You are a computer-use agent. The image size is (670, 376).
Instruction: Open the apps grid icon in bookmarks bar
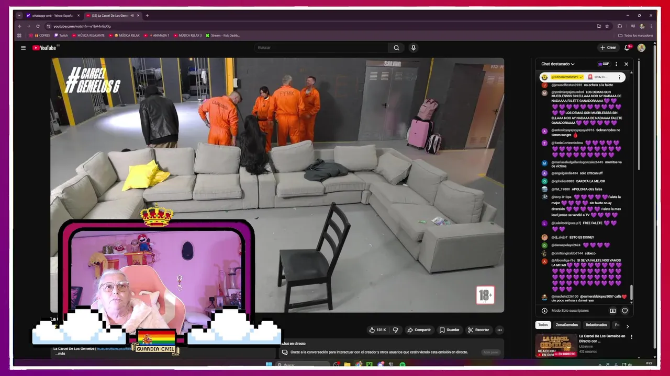(19, 36)
